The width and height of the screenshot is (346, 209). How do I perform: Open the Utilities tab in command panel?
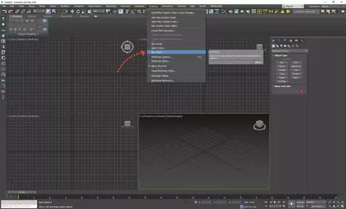click(x=302, y=41)
